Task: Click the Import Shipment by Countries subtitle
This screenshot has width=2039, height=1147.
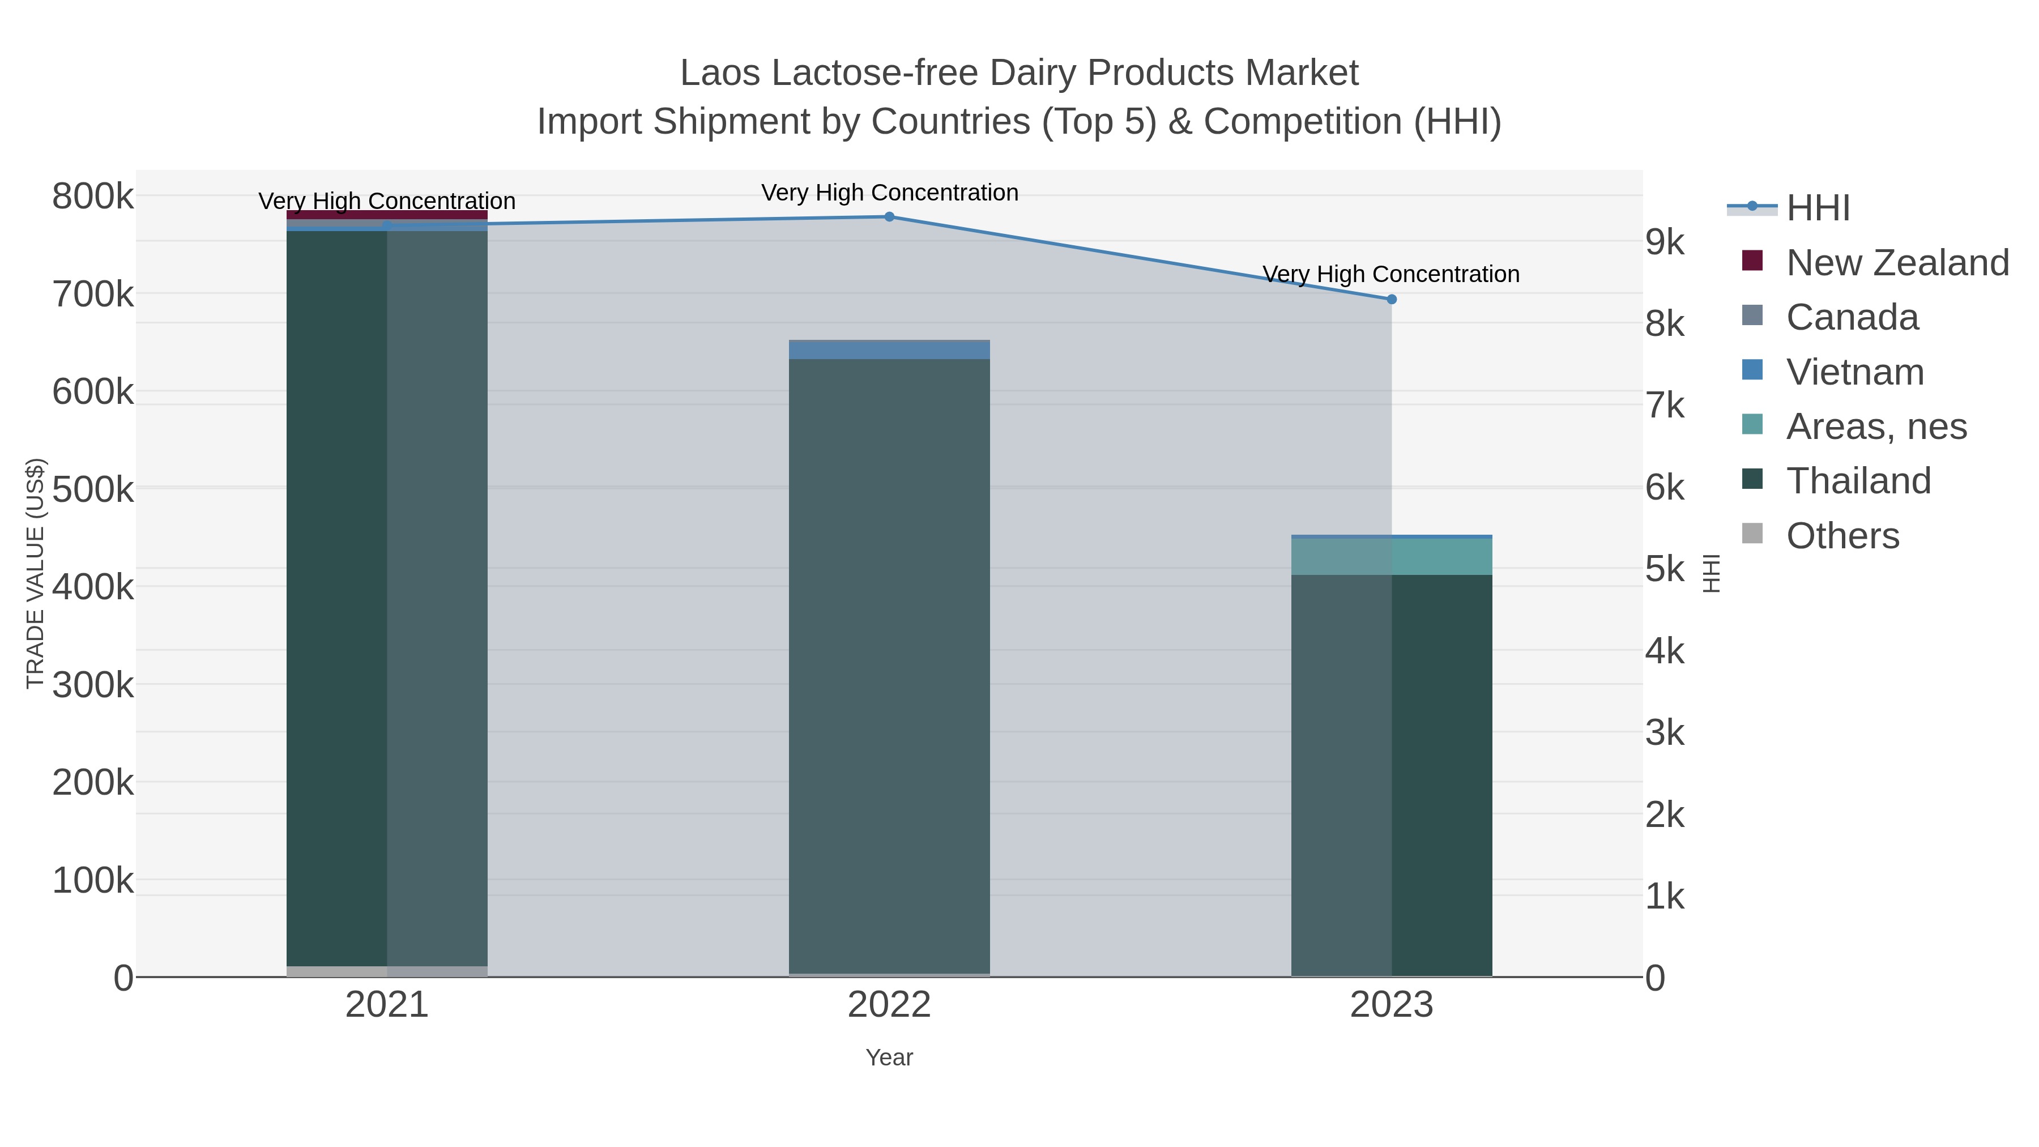Action: (x=1020, y=121)
